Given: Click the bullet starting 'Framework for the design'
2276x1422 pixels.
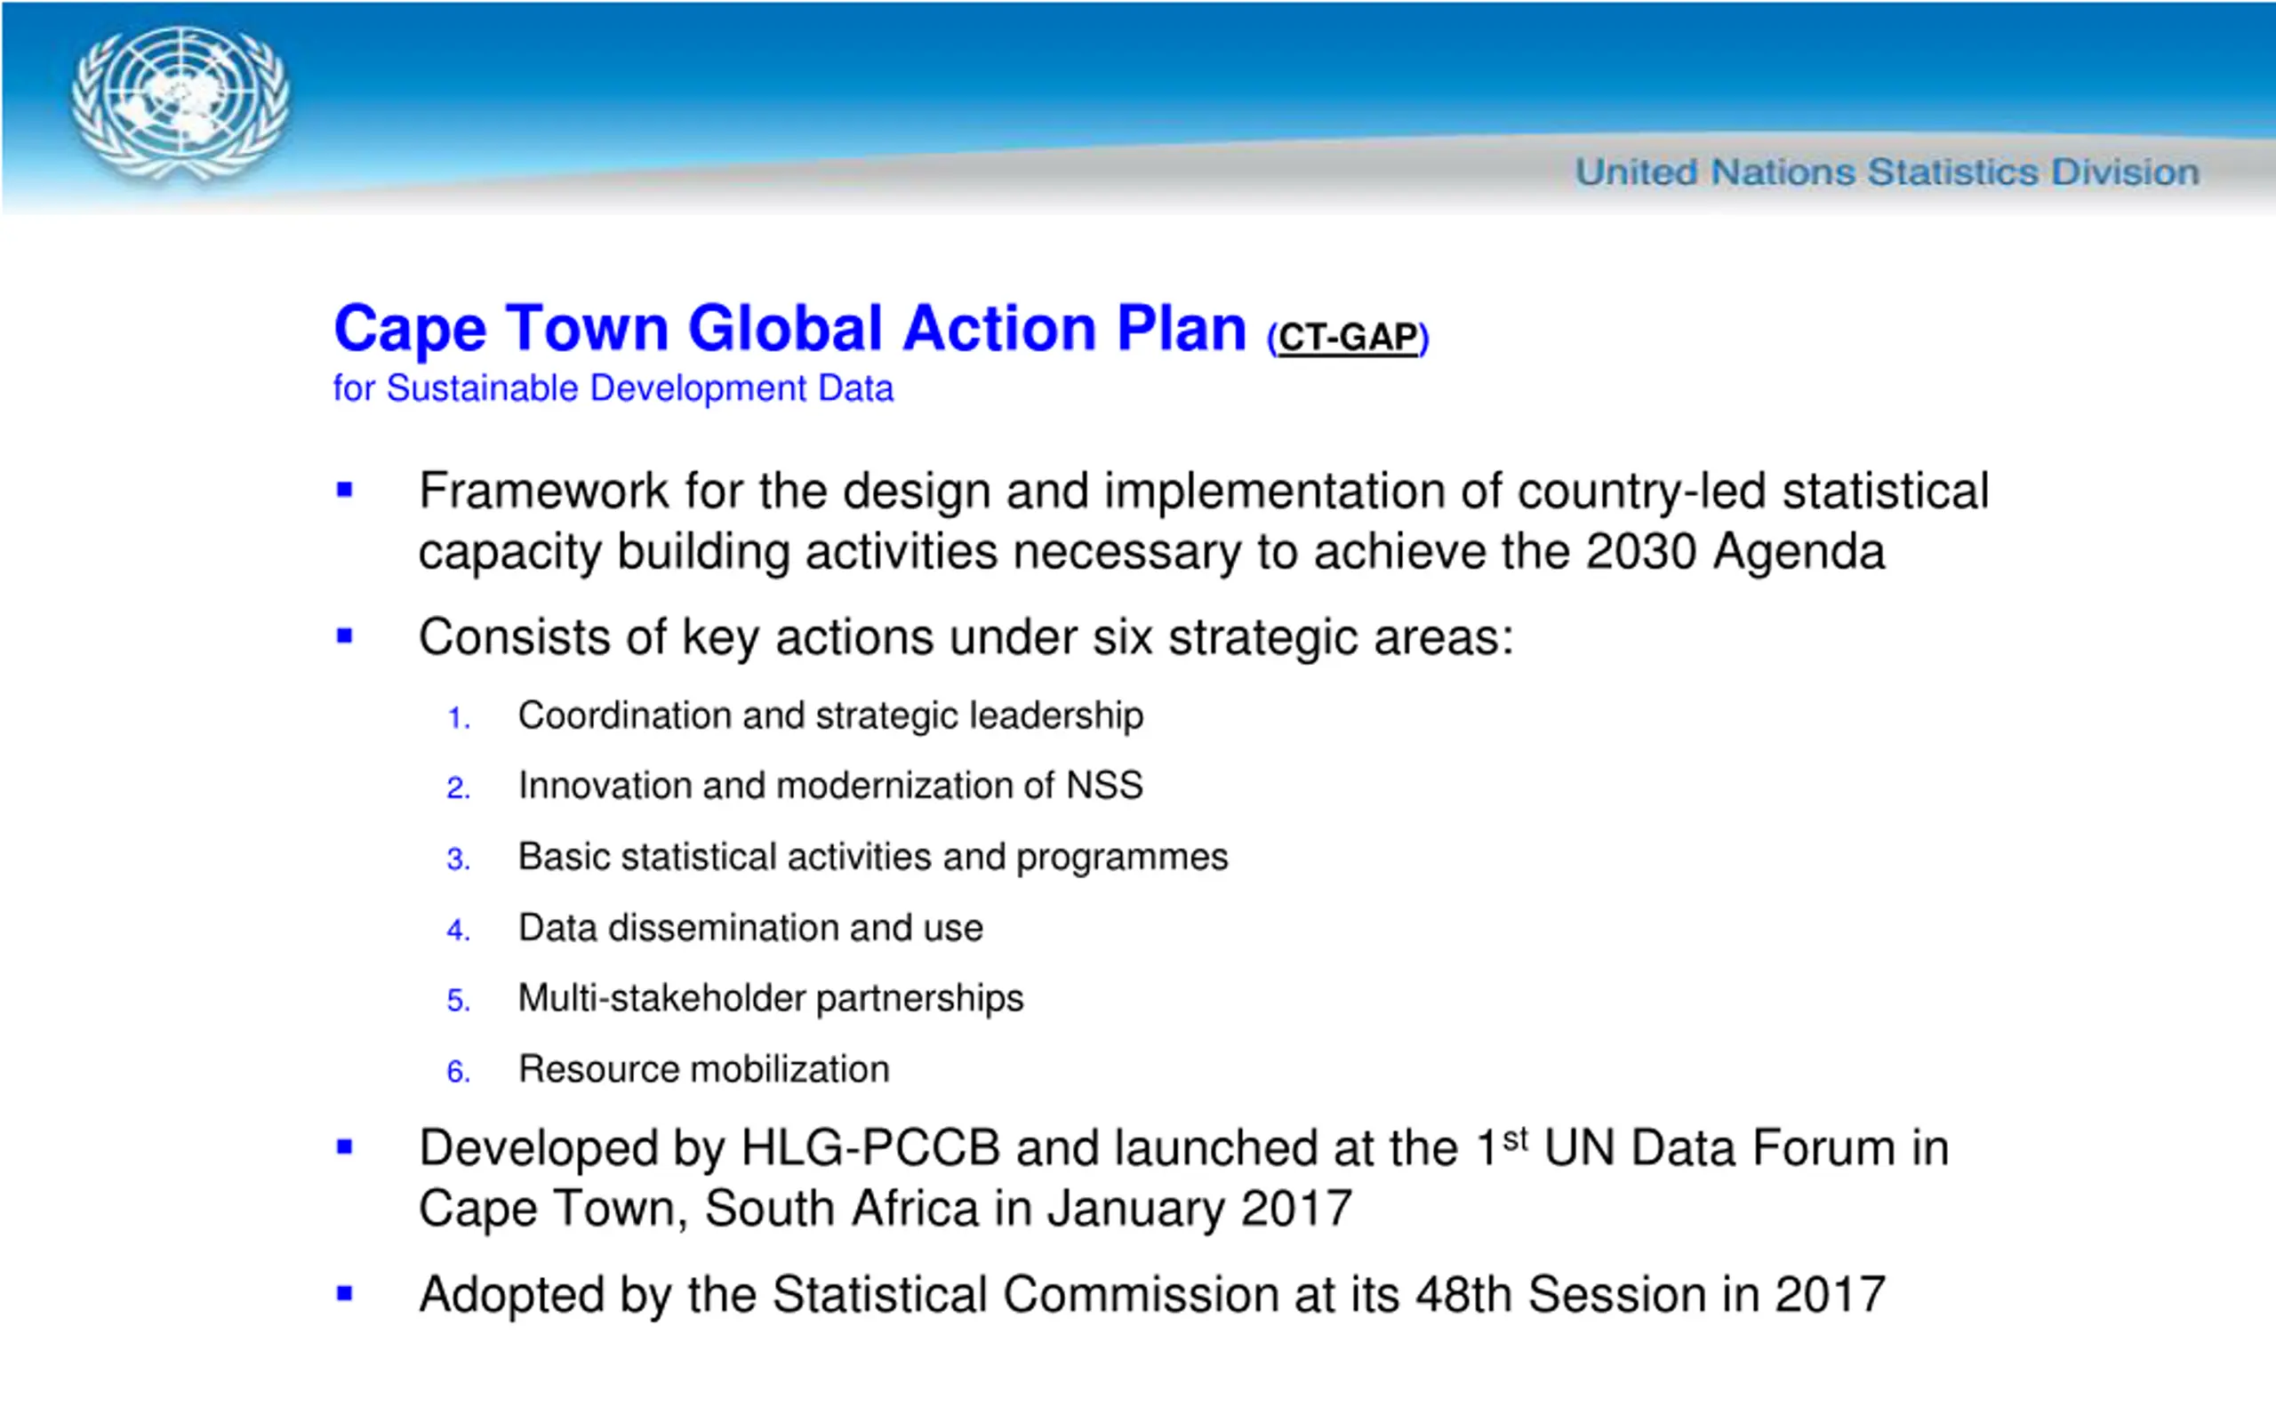Looking at the screenshot, I should pos(1204,520).
